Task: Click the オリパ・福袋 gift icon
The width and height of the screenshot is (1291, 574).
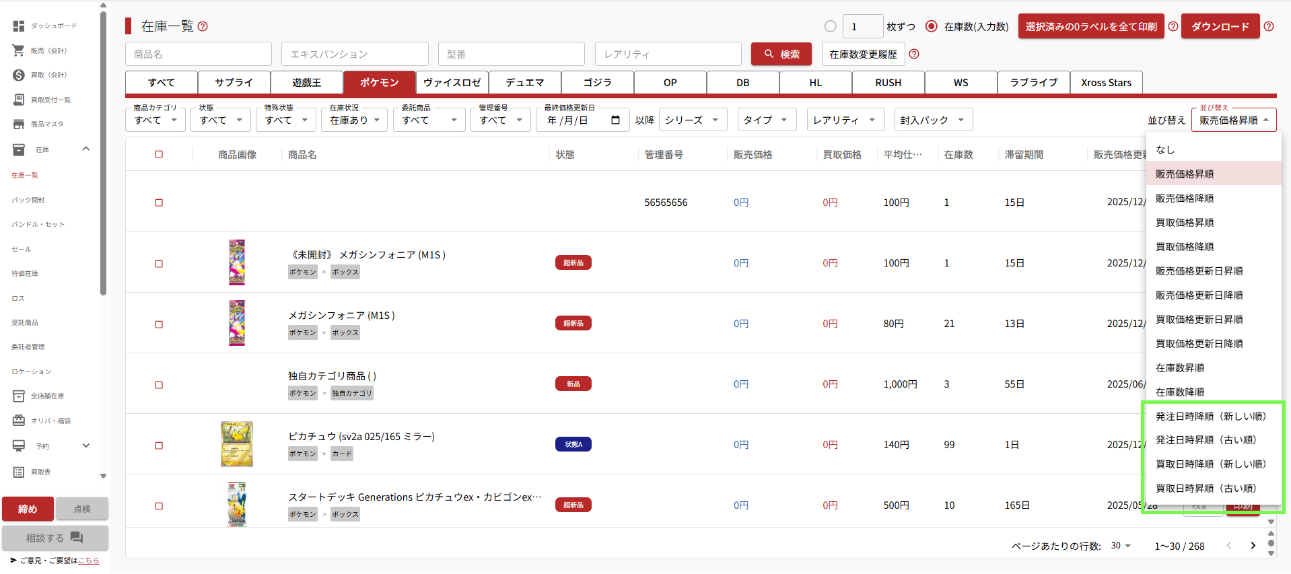Action: coord(19,421)
